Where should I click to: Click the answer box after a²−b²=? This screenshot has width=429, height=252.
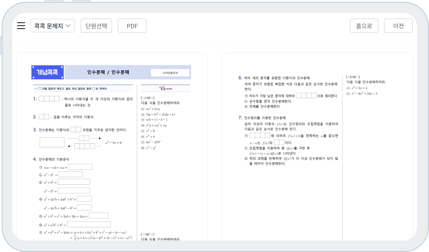click(71, 174)
